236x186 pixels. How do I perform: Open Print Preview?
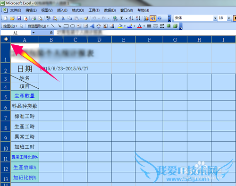40,18
